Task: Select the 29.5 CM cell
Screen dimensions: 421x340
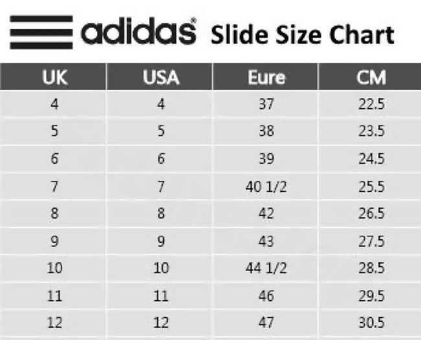Action: [x=372, y=296]
